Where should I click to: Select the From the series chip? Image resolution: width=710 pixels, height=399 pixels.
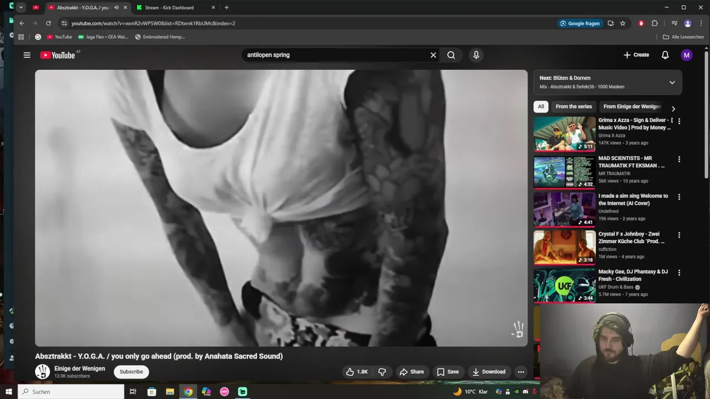pos(574,106)
